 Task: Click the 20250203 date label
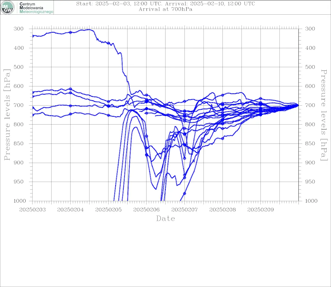click(x=33, y=210)
